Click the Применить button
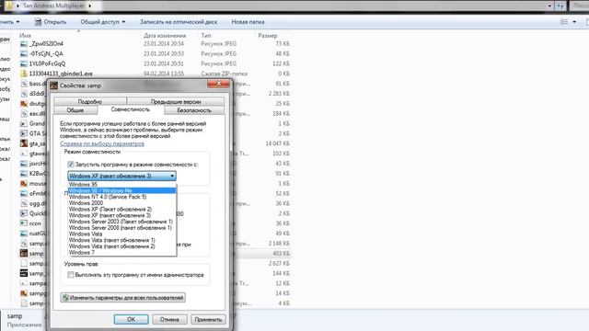Image resolution: width=589 pixels, height=331 pixels. coord(208,319)
